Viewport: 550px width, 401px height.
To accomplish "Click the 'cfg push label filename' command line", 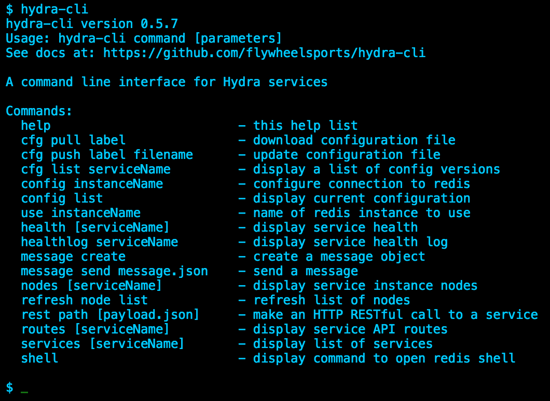I will [x=106, y=154].
